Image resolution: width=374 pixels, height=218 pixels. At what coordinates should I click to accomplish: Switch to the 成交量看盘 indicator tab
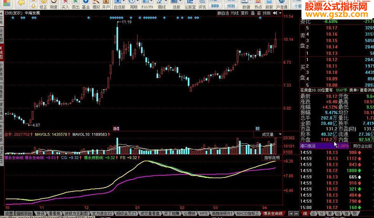[x=150, y=214]
